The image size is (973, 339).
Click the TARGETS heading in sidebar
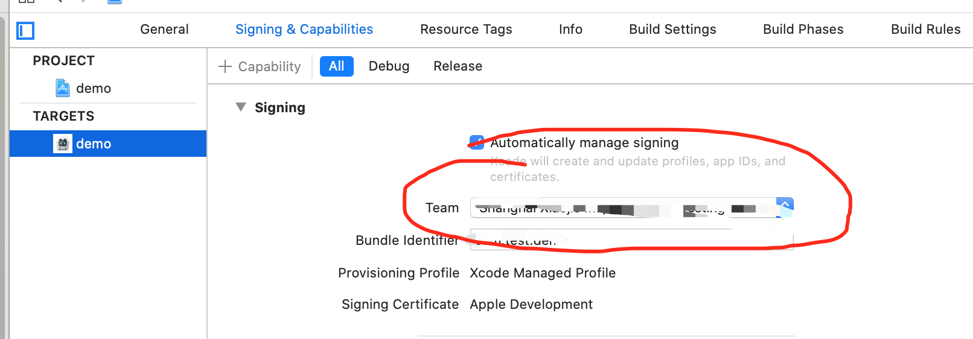pos(63,116)
